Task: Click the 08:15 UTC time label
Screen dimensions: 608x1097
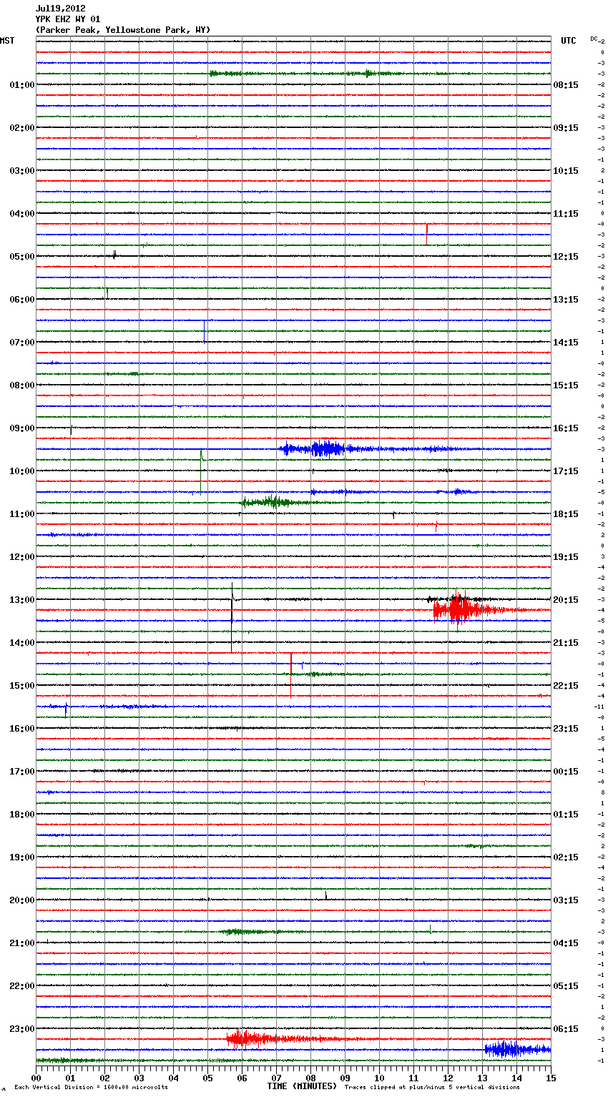Action: [566, 85]
